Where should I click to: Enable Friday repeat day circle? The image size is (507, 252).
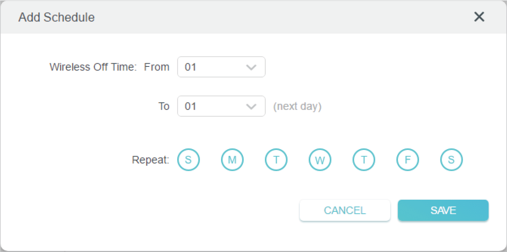coord(407,160)
